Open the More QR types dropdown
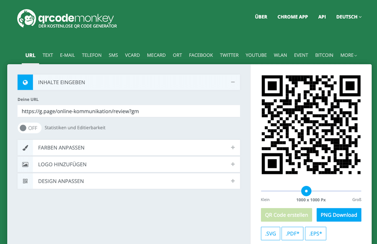Viewport: 377px width, 244px height. point(349,55)
